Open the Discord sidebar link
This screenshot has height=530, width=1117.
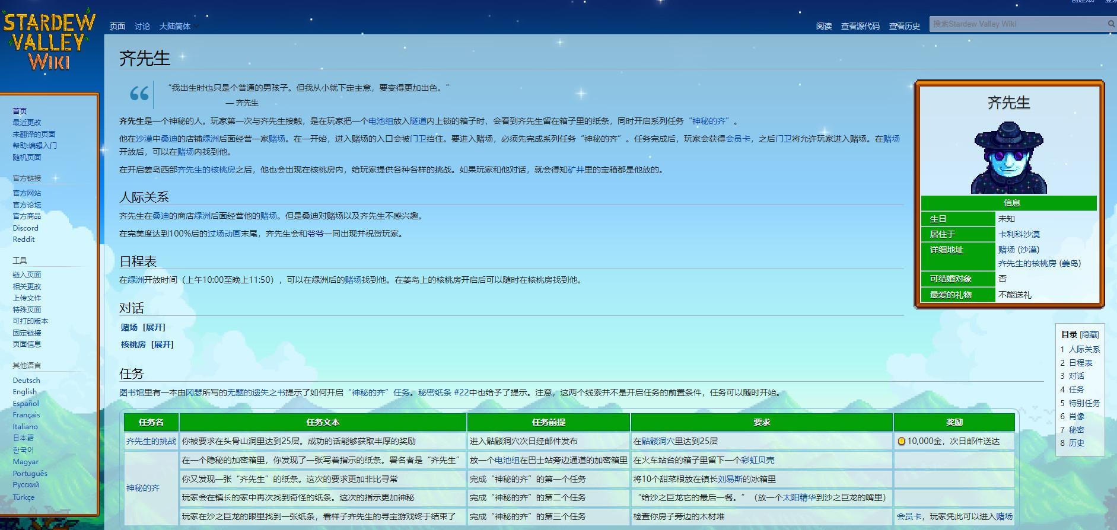26,228
